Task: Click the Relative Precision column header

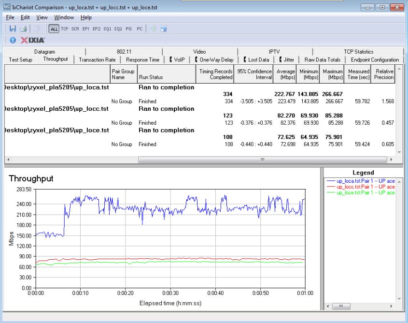Action: pyautogui.click(x=383, y=74)
